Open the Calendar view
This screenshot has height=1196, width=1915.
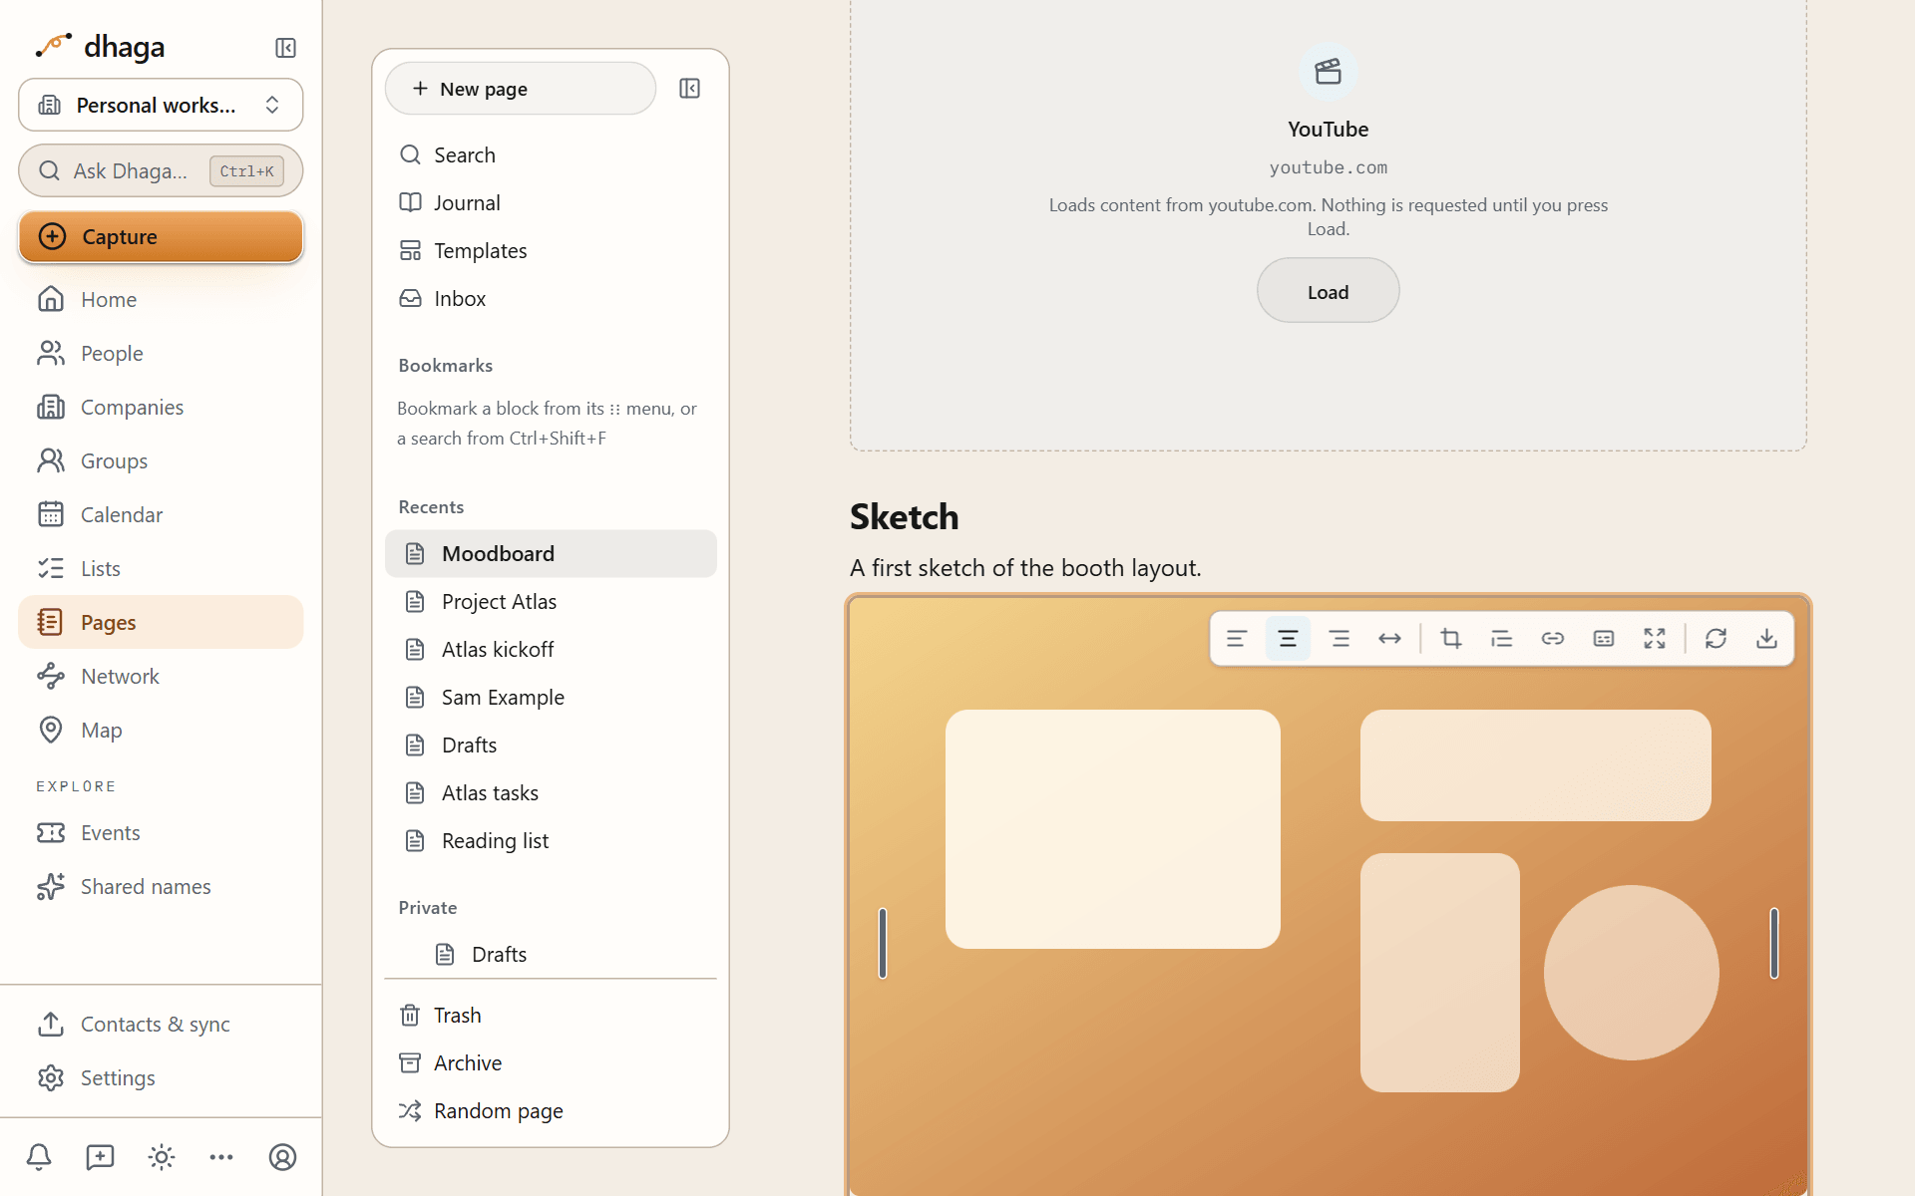point(161,514)
